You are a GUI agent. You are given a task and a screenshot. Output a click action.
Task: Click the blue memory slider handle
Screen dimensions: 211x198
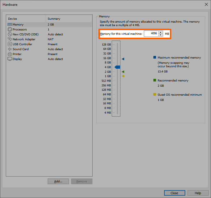(117, 67)
